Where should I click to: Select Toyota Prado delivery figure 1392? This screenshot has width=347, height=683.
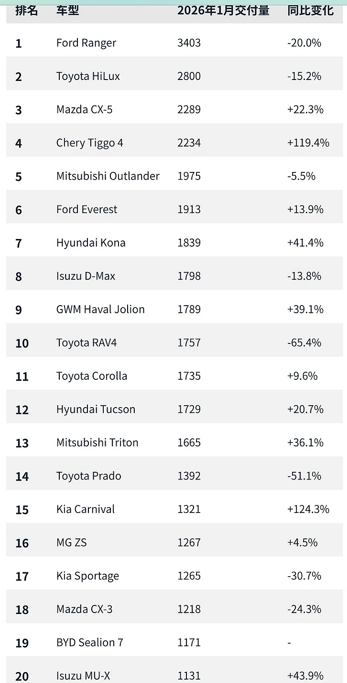(189, 476)
